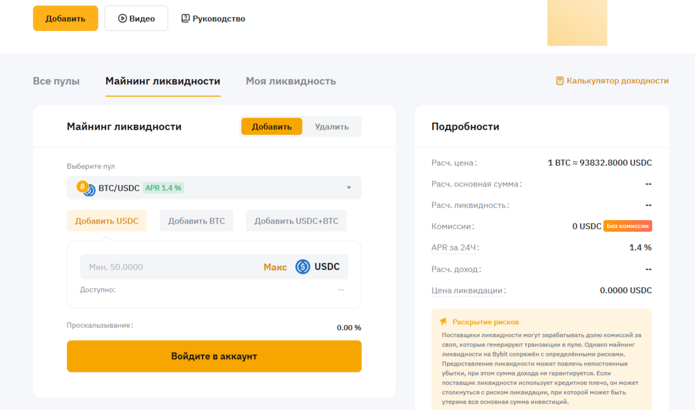Click the Расч. цена label

point(454,163)
